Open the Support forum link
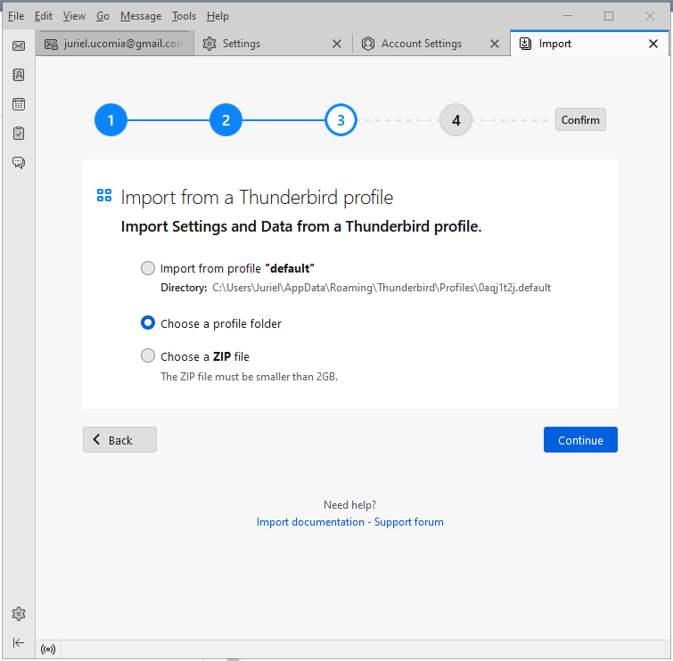The image size is (673, 661). tap(409, 522)
